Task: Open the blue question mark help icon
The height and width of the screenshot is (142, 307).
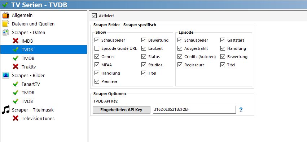Action: (x=241, y=110)
